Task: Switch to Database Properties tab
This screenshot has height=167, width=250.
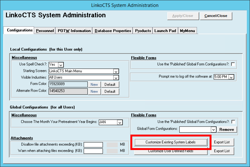Action: [113, 31]
